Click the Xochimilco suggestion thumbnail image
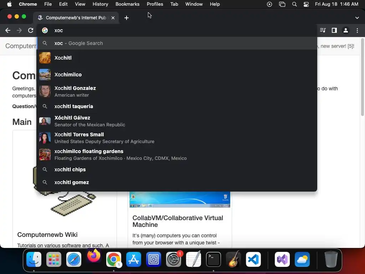Viewport: 365px width, 274px height. pos(45,75)
